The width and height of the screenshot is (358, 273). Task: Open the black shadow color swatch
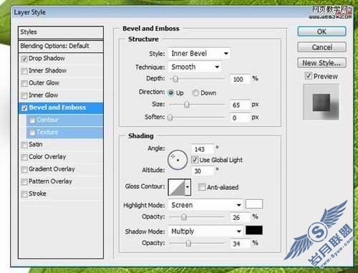254,230
